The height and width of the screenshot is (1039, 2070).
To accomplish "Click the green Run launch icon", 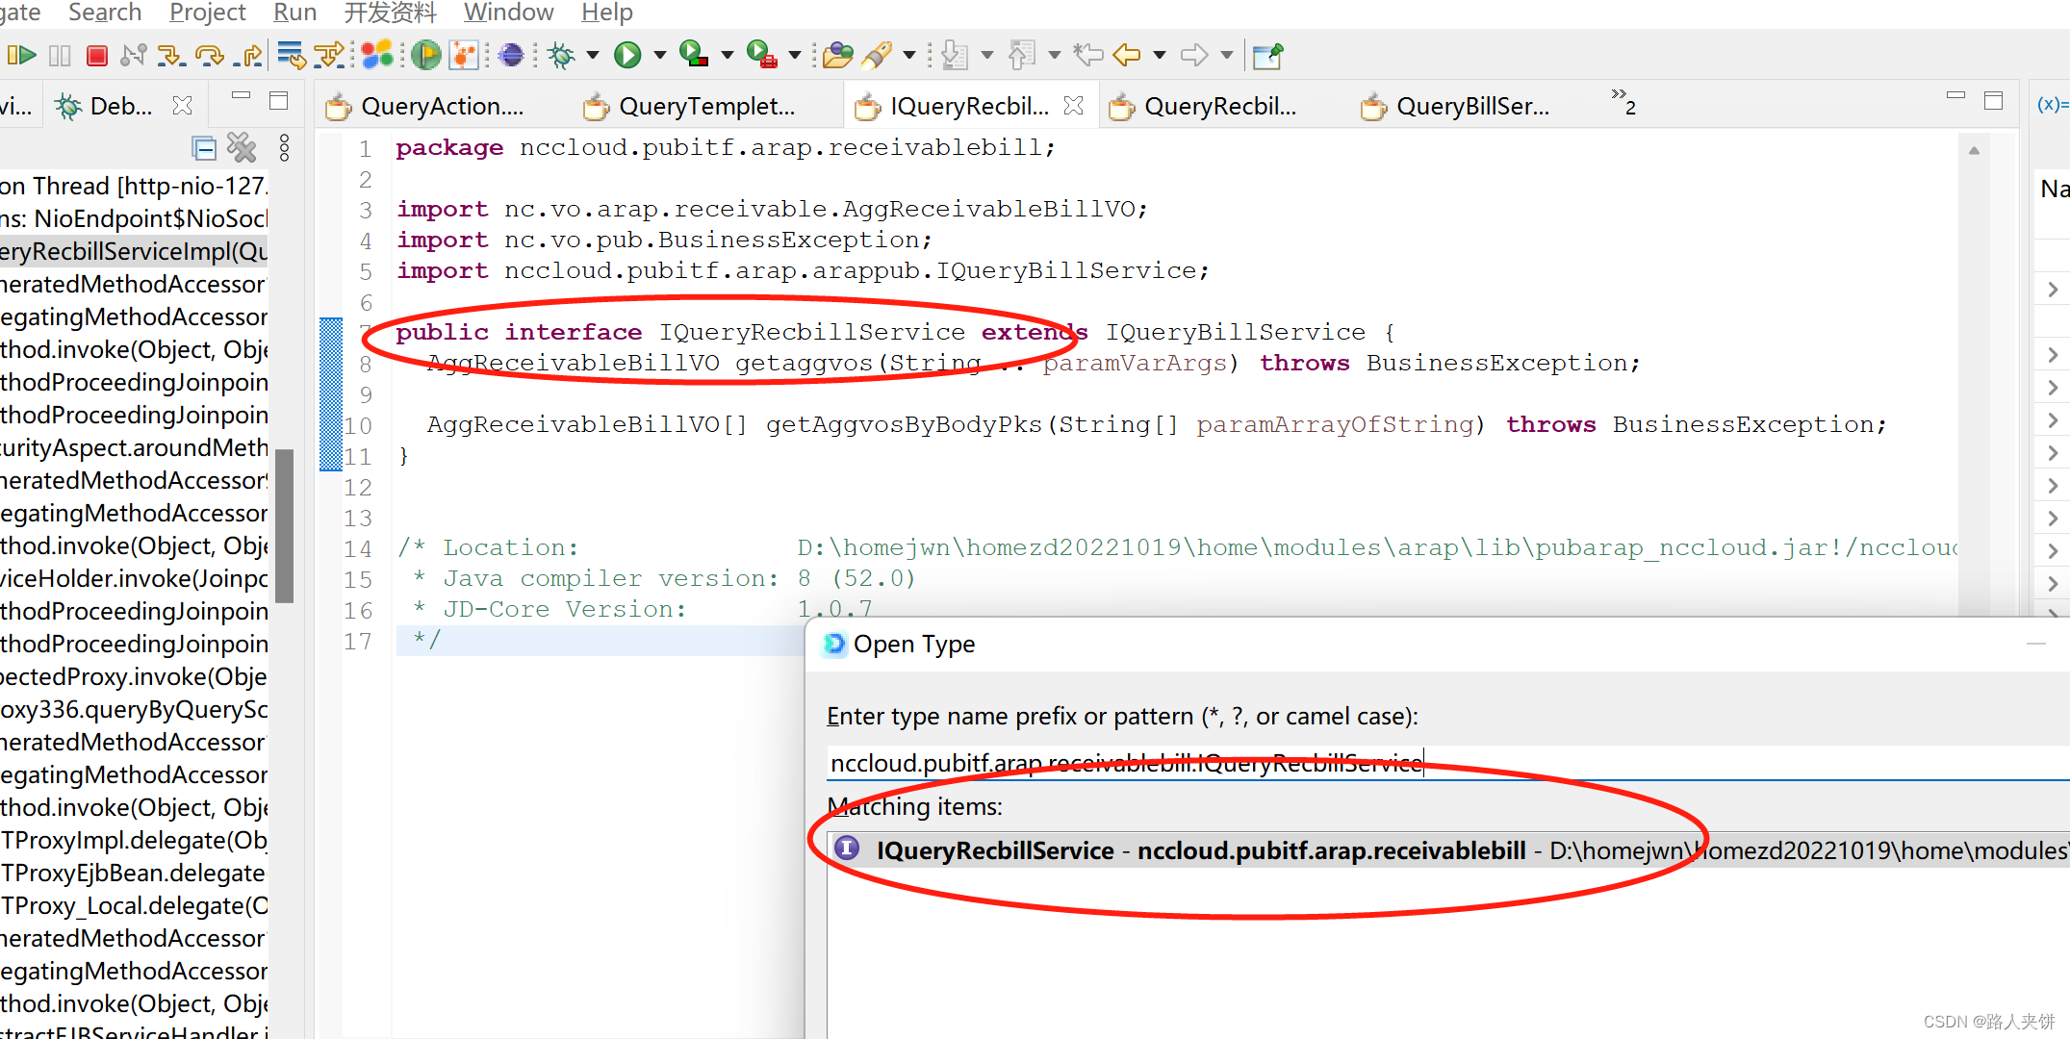I will pos(628,55).
